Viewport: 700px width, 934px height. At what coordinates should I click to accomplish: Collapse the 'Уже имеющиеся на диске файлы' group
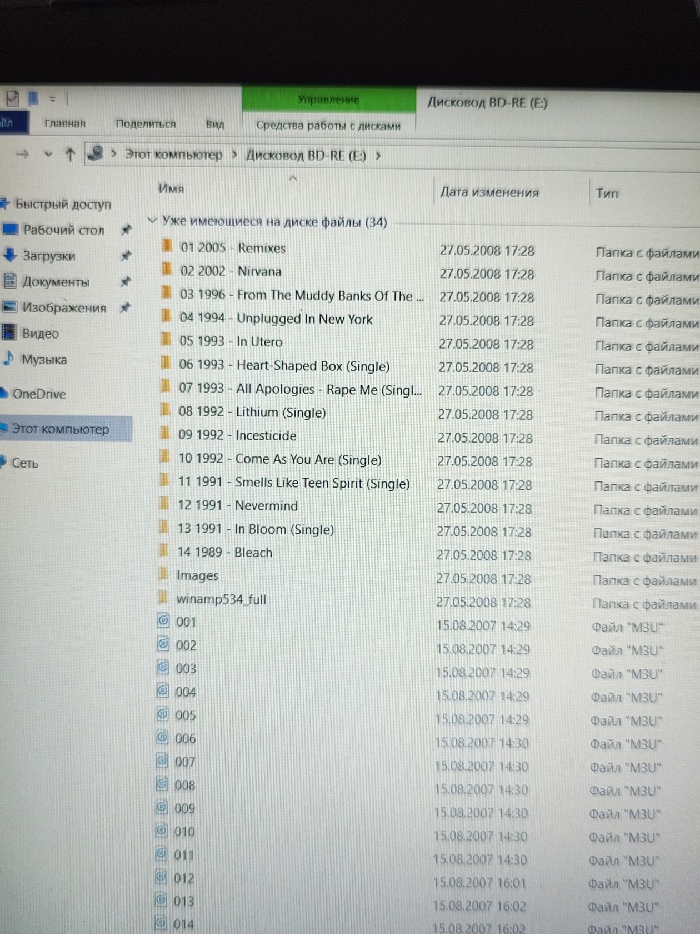click(152, 220)
